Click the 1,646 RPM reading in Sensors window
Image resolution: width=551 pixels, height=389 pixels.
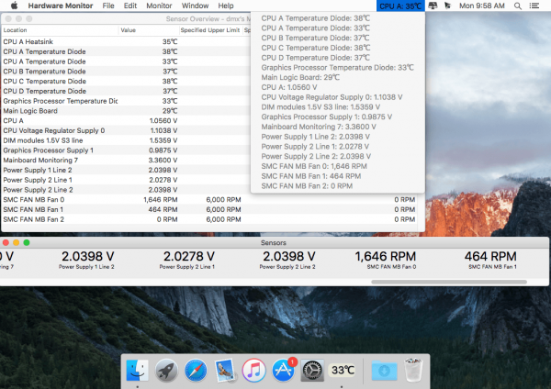point(386,257)
